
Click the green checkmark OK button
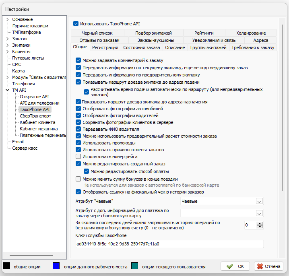(x=235, y=266)
